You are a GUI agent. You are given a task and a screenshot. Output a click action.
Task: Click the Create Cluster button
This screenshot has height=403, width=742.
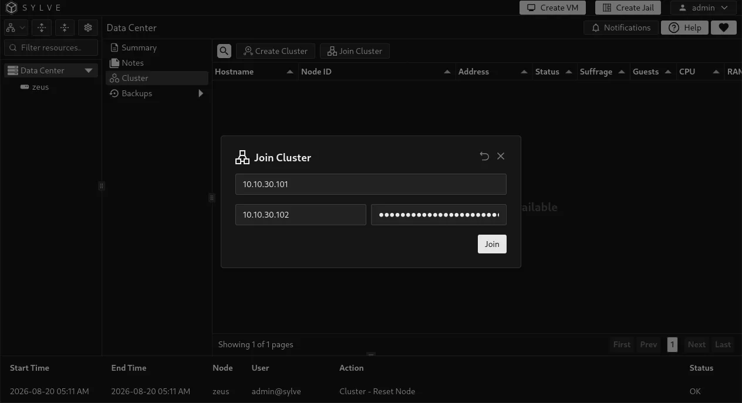coord(276,51)
